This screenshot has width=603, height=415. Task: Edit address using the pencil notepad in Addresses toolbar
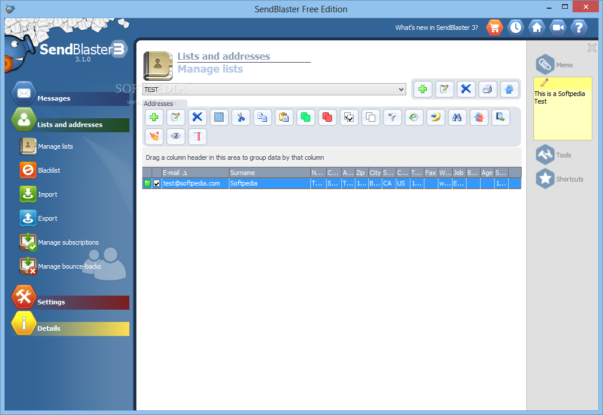tap(176, 117)
